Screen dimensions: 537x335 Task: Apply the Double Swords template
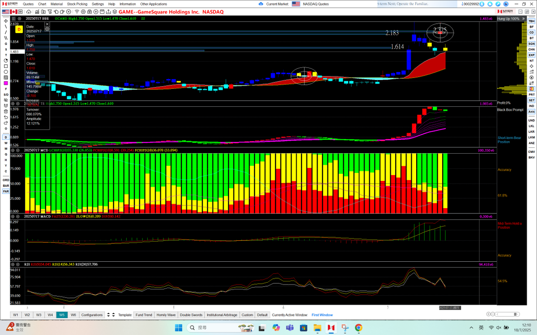click(x=191, y=315)
